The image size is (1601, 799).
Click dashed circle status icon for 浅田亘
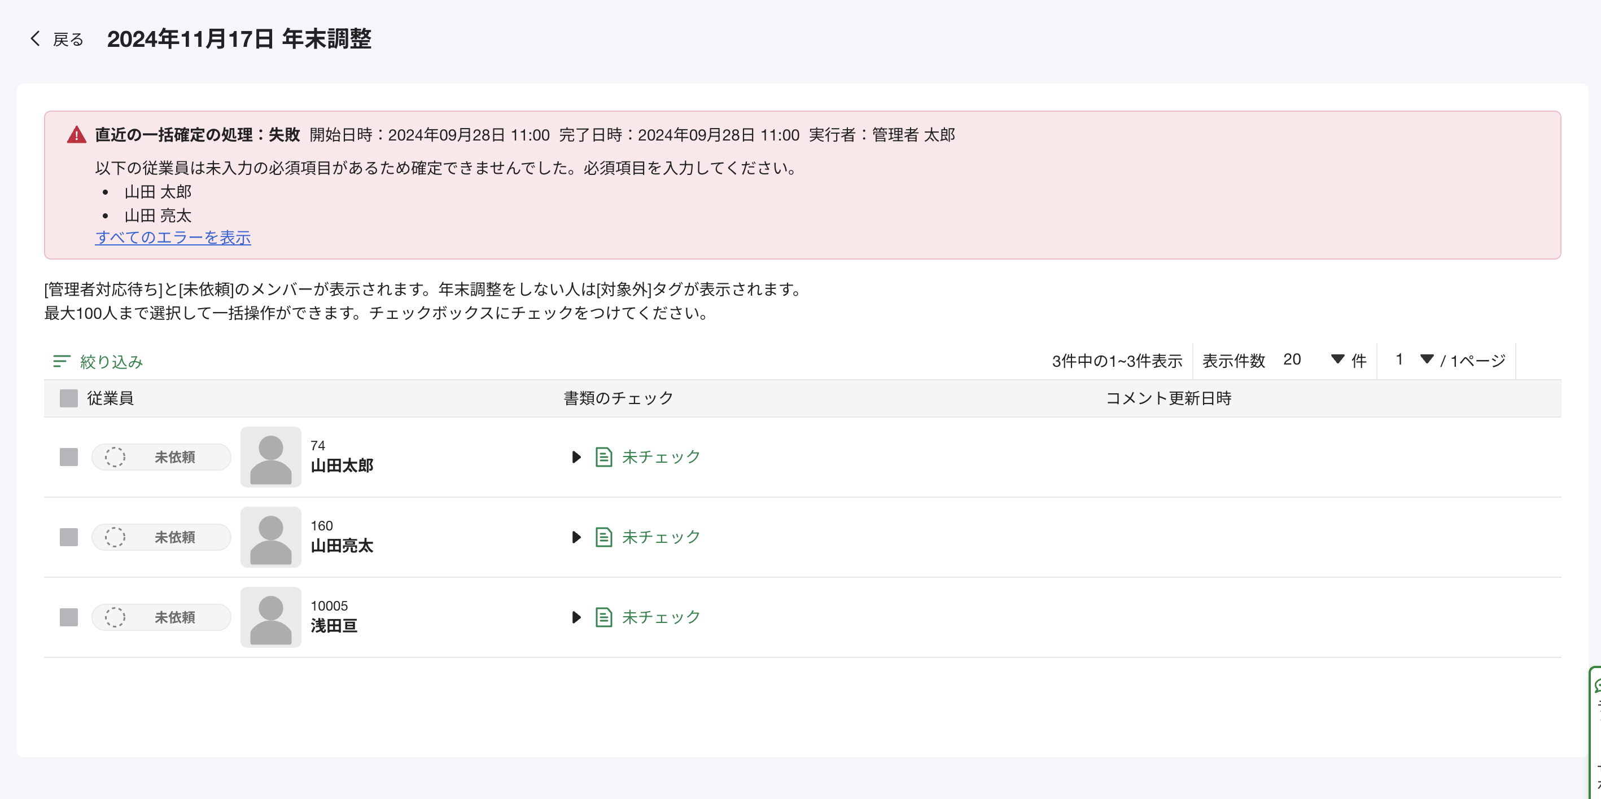coord(115,617)
